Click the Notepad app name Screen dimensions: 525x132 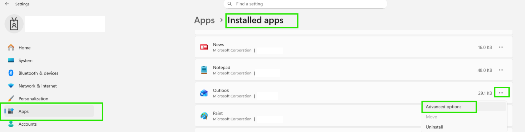222,67
